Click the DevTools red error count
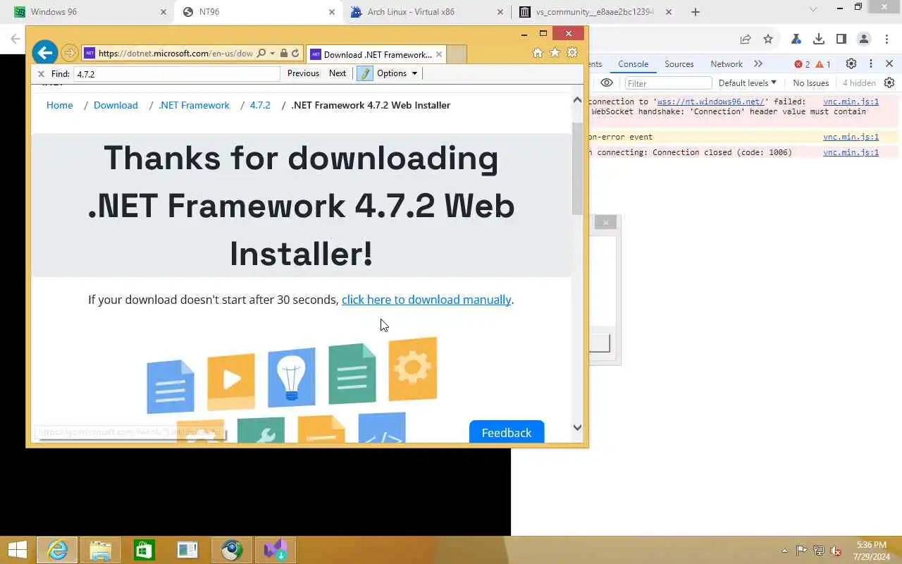The height and width of the screenshot is (564, 902). point(802,64)
